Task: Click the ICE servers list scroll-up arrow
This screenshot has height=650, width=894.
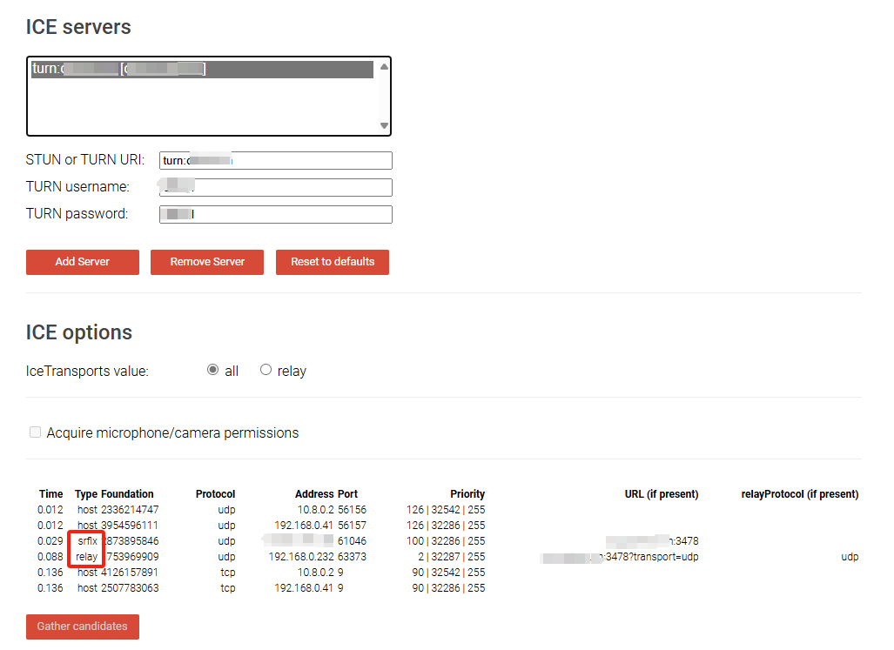Action: [x=384, y=67]
